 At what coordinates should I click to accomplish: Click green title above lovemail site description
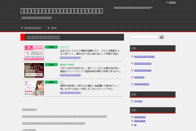[x=64, y=47]
